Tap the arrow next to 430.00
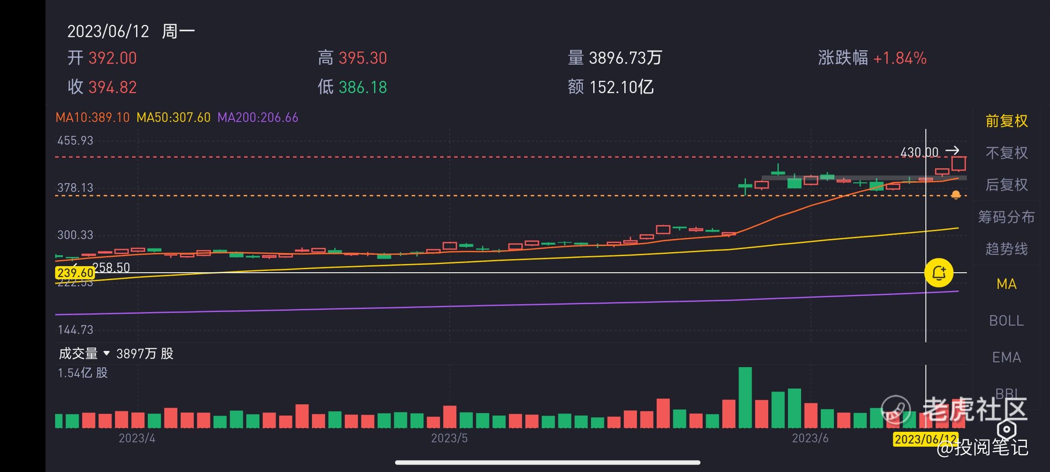The width and height of the screenshot is (1050, 472). pos(952,151)
